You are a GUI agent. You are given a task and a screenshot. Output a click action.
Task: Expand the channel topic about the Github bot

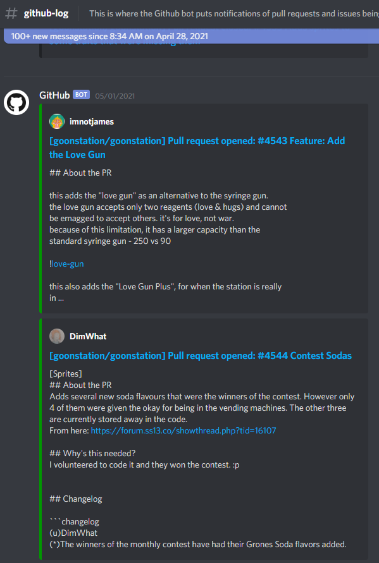233,14
